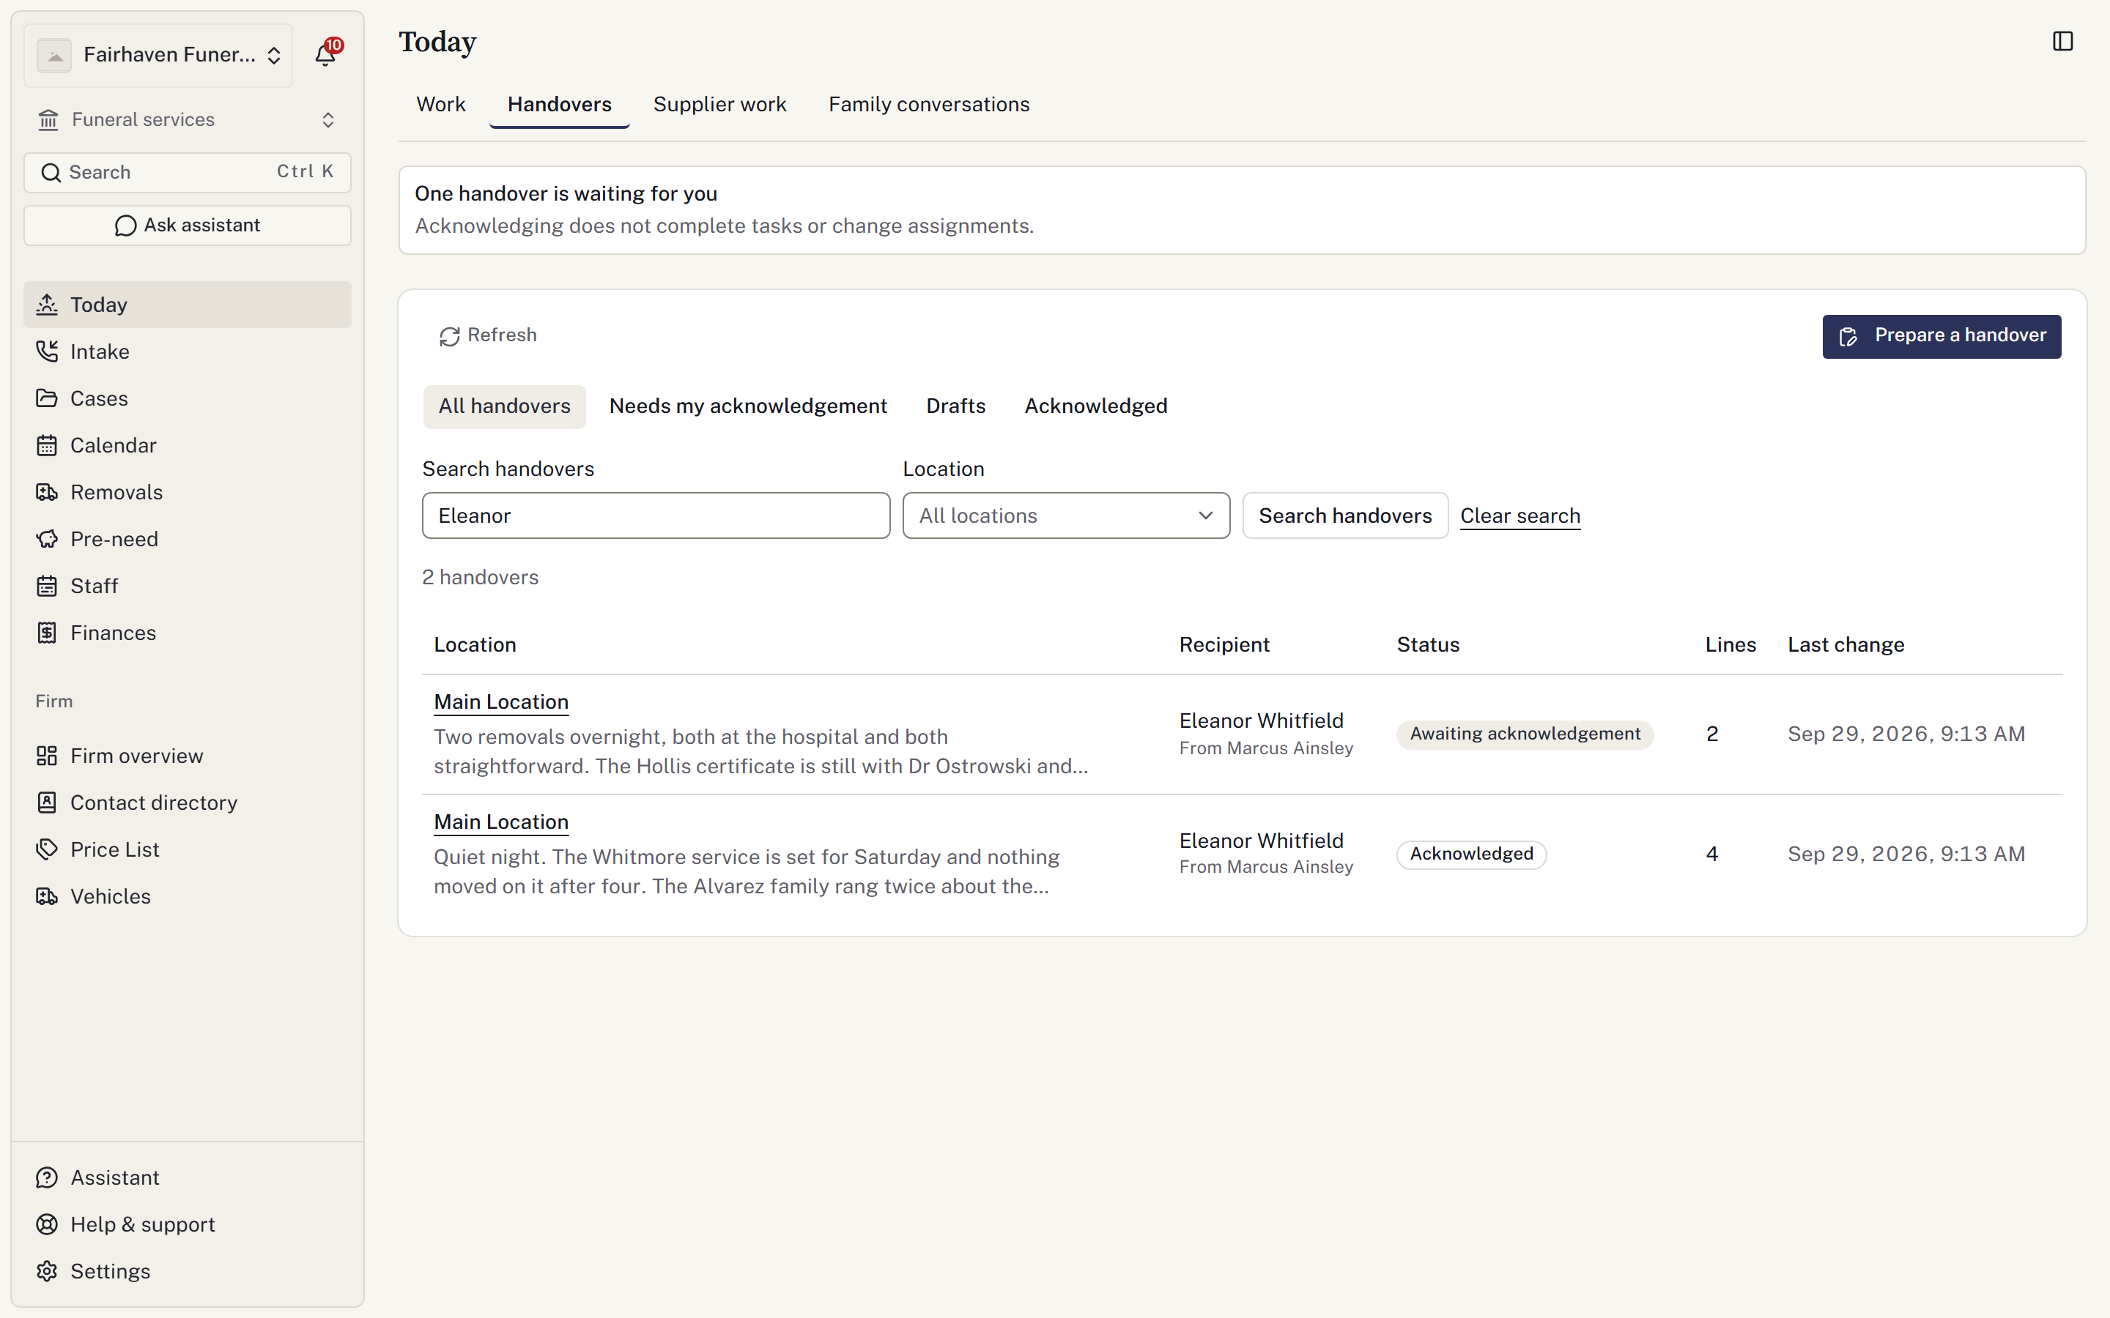This screenshot has height=1318, width=2110.
Task: Click the '2 handovers' count text
Action: [x=481, y=578]
